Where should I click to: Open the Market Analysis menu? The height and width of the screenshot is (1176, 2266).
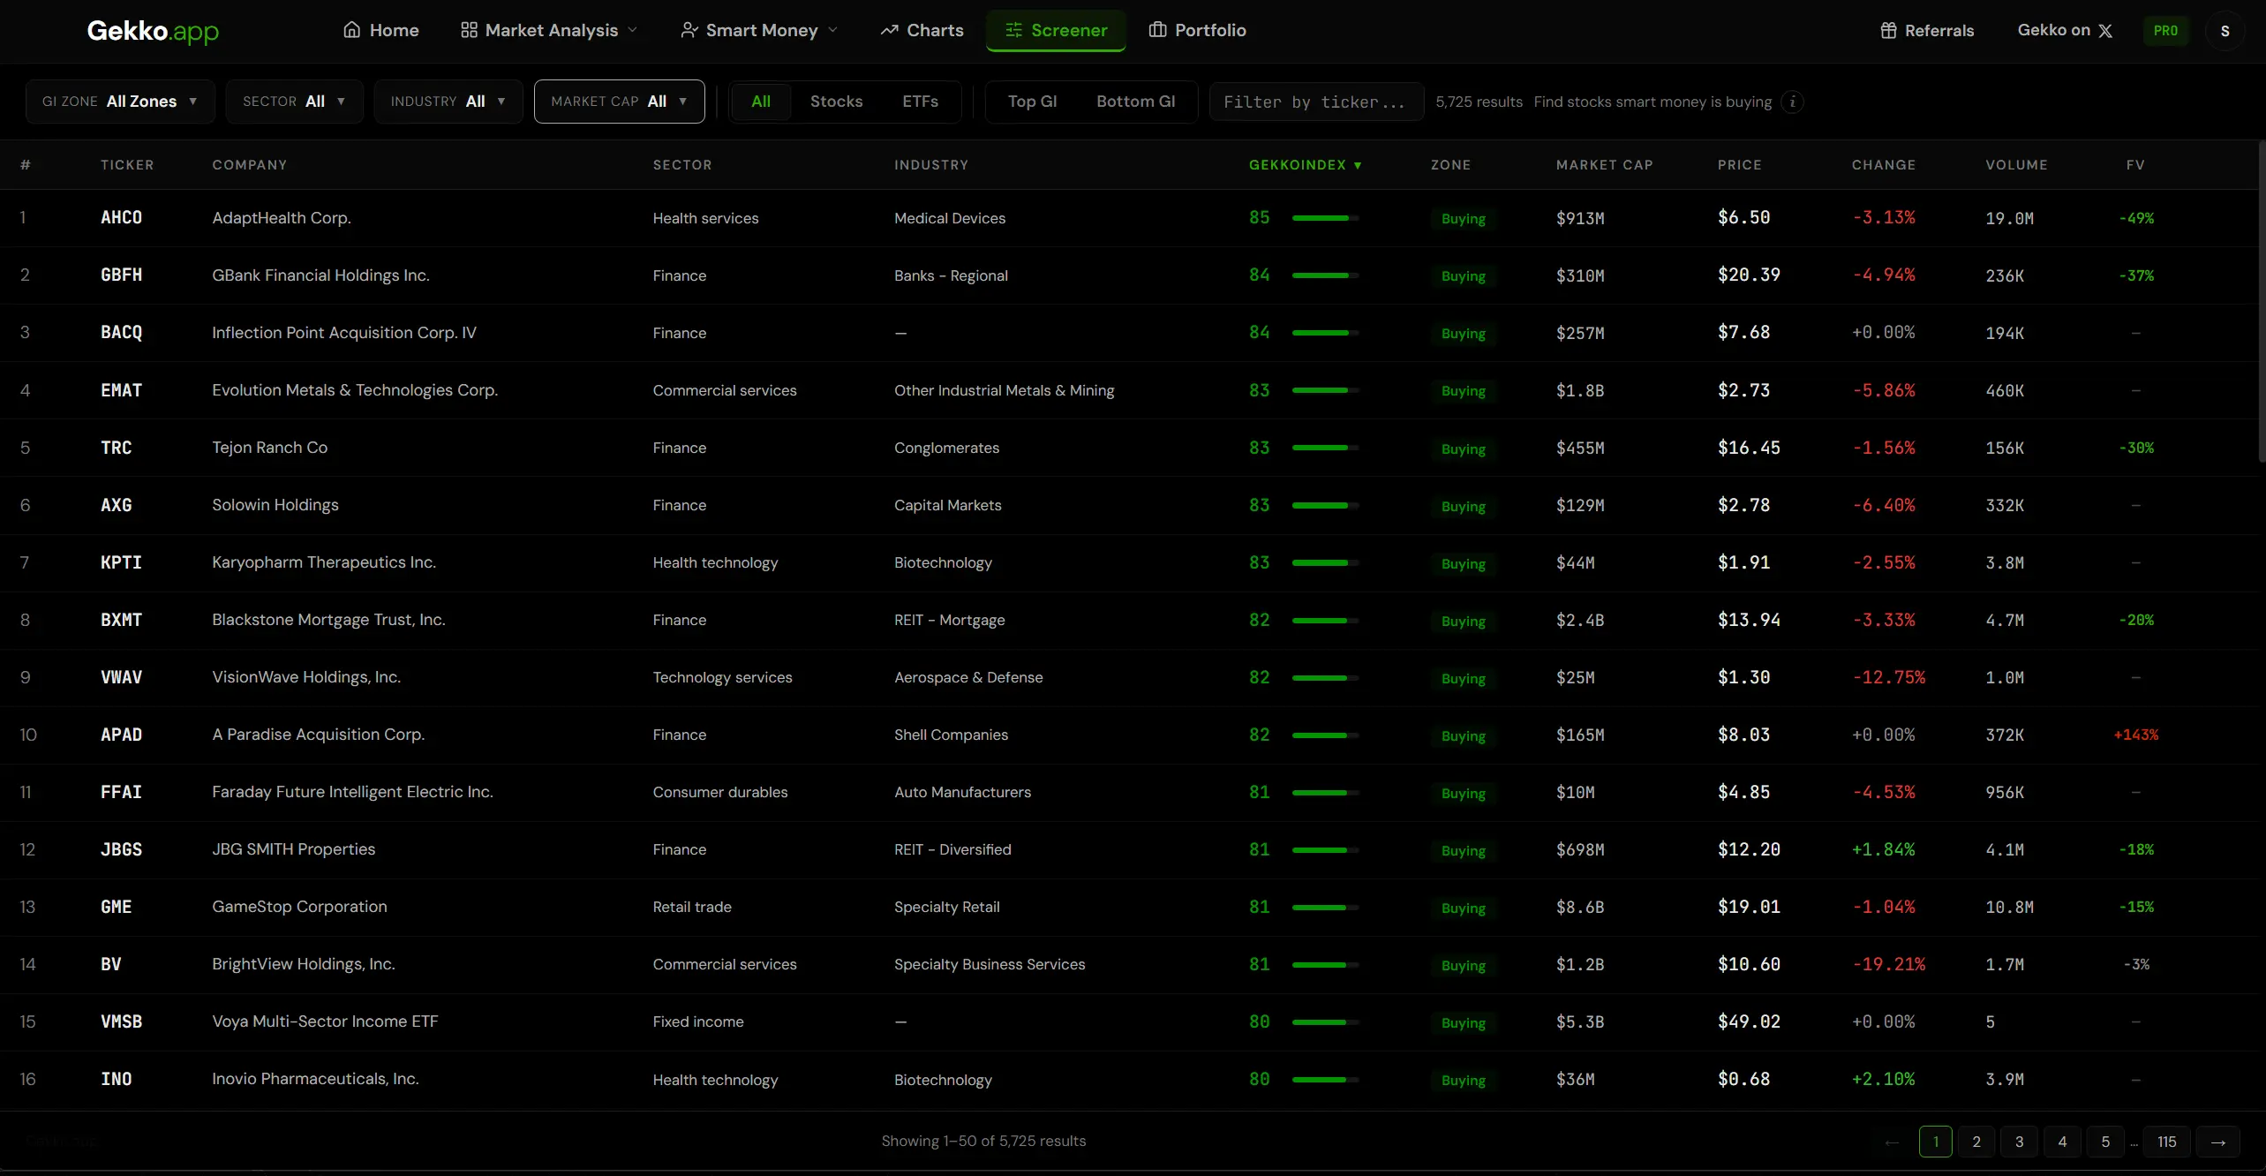[x=549, y=30]
